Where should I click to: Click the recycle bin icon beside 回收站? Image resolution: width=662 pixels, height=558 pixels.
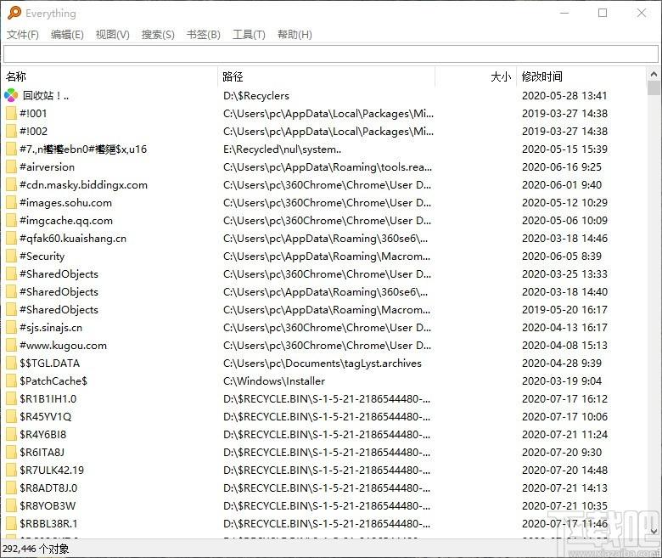pyautogui.click(x=11, y=96)
